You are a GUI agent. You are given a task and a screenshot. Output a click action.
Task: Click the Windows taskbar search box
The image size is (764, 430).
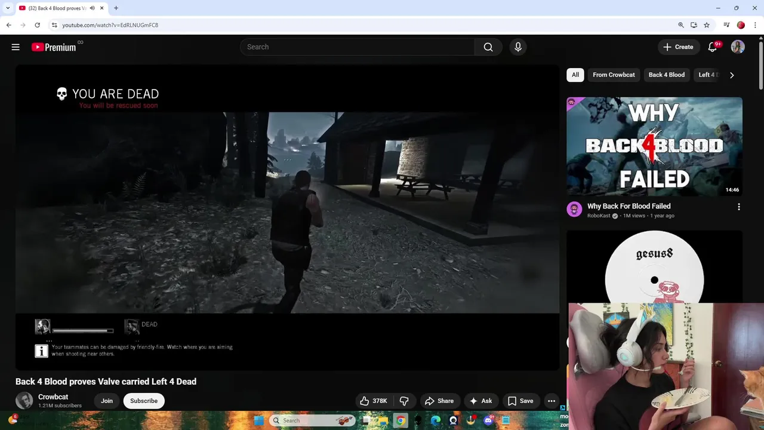[312, 420]
